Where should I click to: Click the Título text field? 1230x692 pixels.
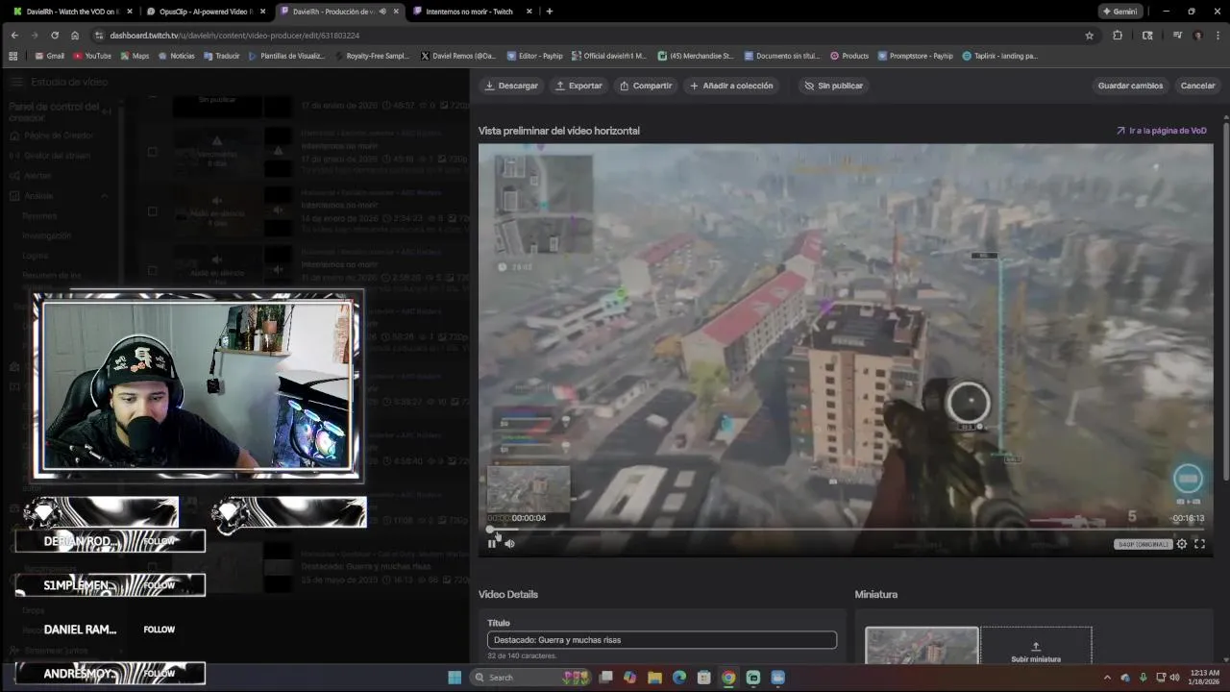pyautogui.click(x=662, y=640)
